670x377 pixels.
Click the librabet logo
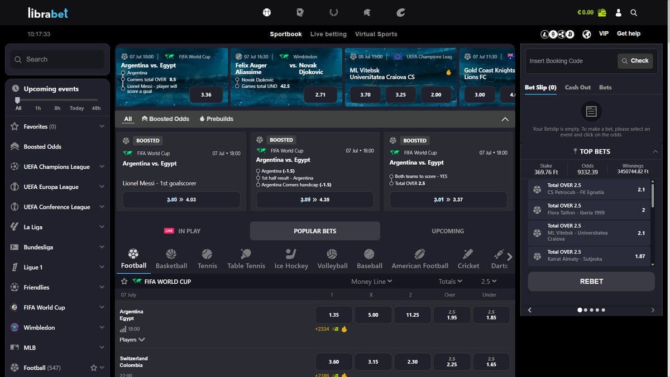coord(48,12)
